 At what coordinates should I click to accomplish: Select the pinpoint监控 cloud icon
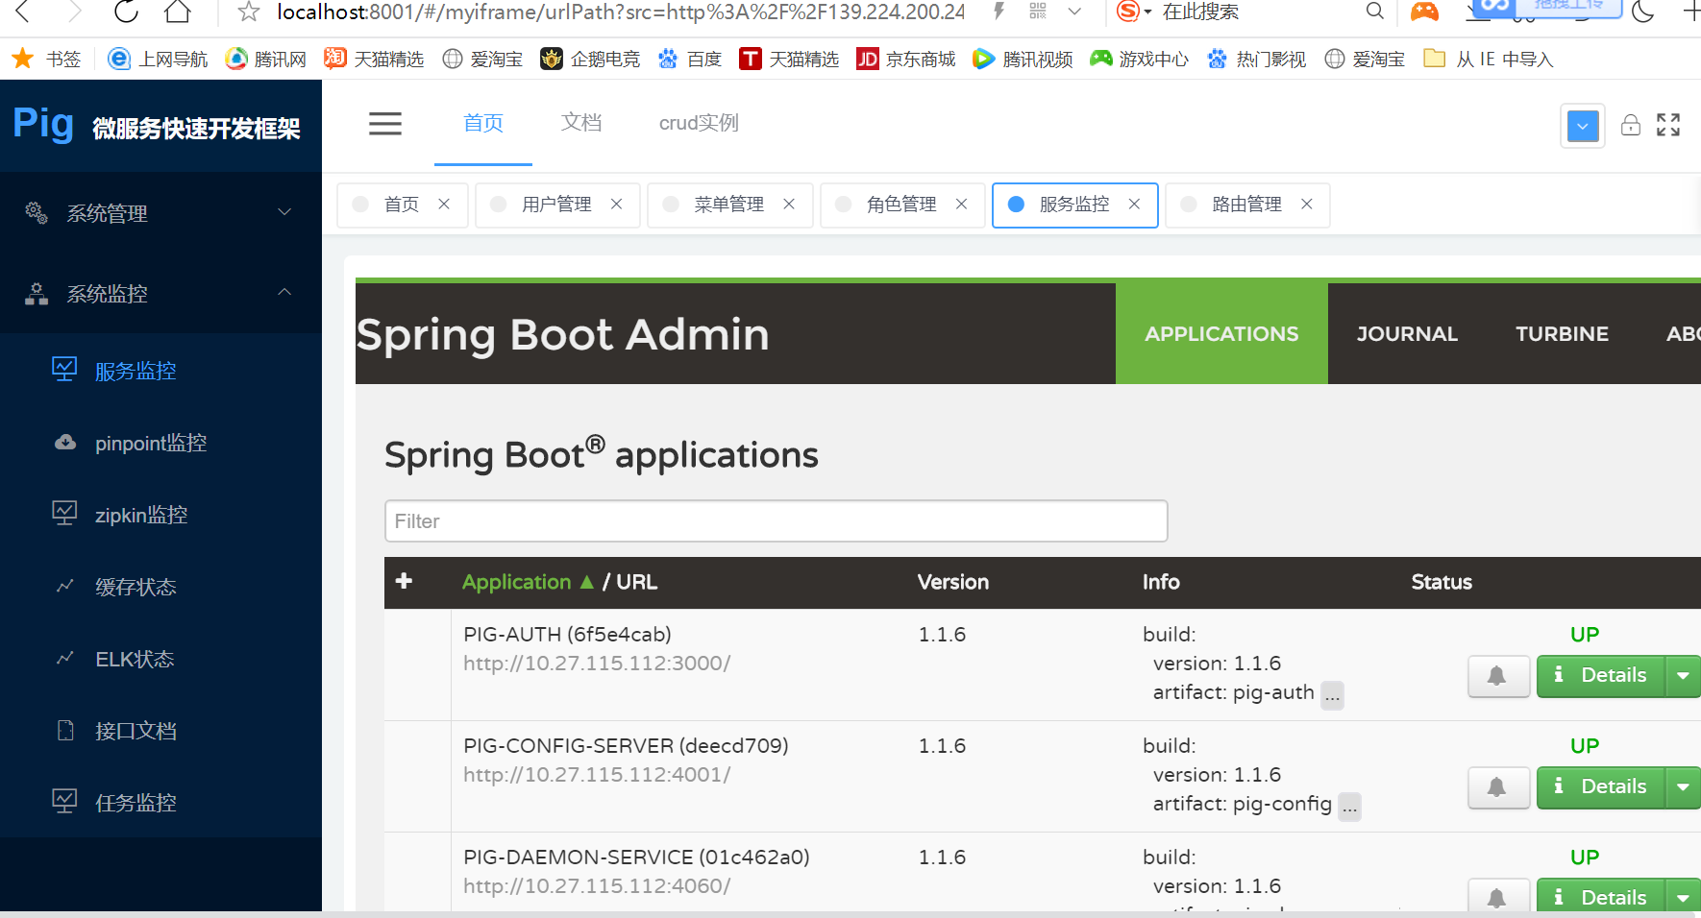[63, 442]
